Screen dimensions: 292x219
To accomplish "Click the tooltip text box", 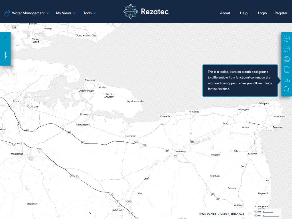I will pyautogui.click(x=240, y=80).
